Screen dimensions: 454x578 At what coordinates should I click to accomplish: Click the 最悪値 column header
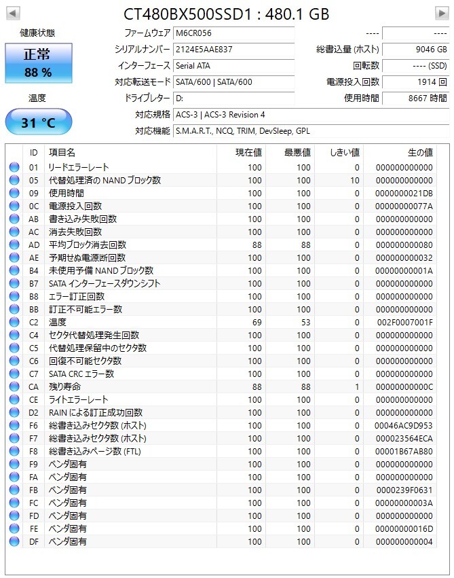(x=290, y=153)
